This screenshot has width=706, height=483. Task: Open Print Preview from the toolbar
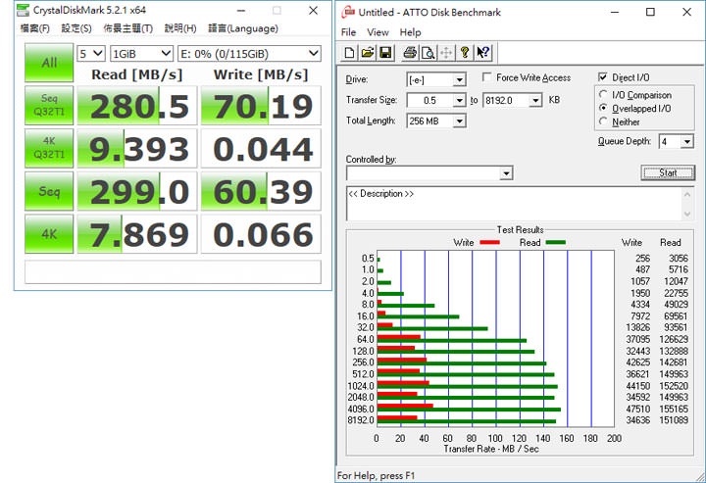[428, 52]
